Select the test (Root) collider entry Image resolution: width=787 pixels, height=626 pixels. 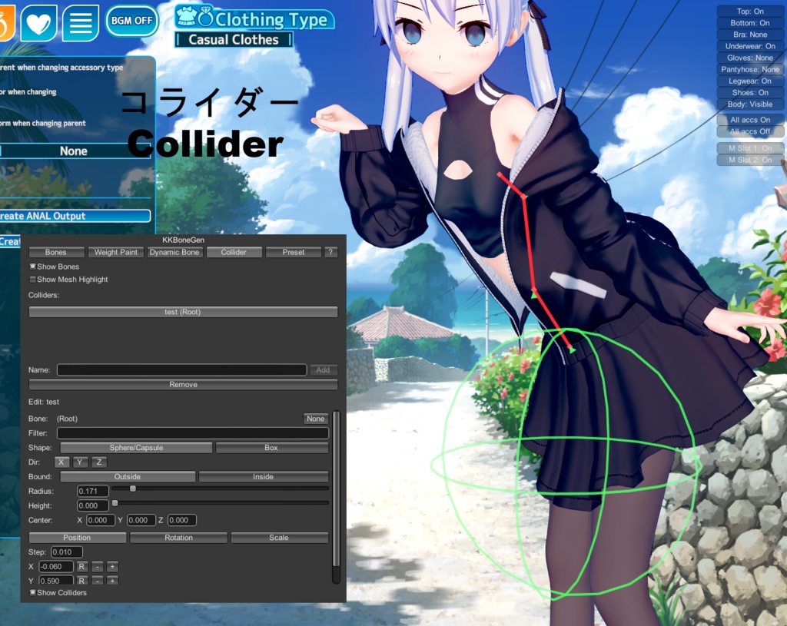(183, 312)
